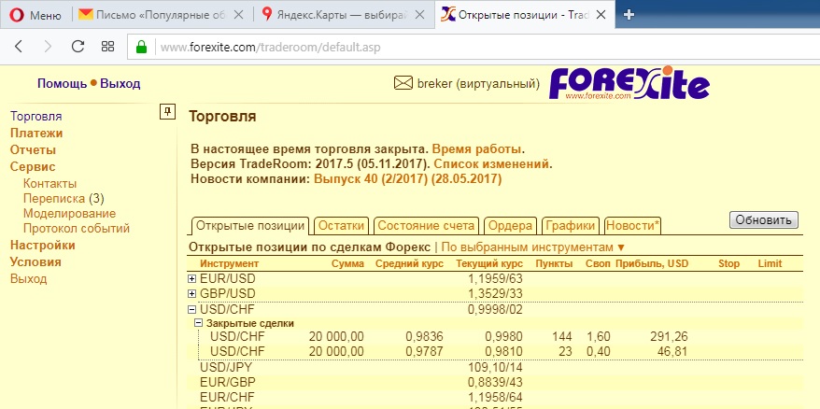Expand the EUR/USD row
The height and width of the screenshot is (409, 820).
tap(192, 279)
